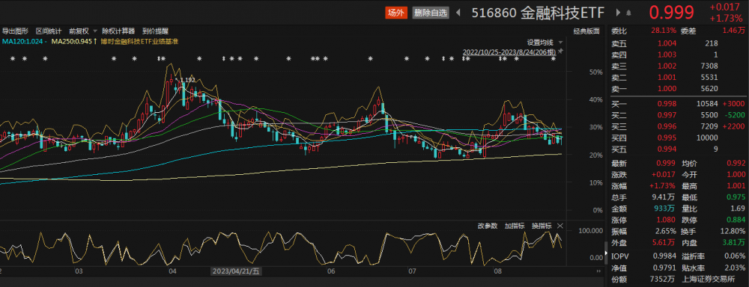The height and width of the screenshot is (287, 749).
Task: Open the 导出图形 menu item
Action: coord(15,31)
